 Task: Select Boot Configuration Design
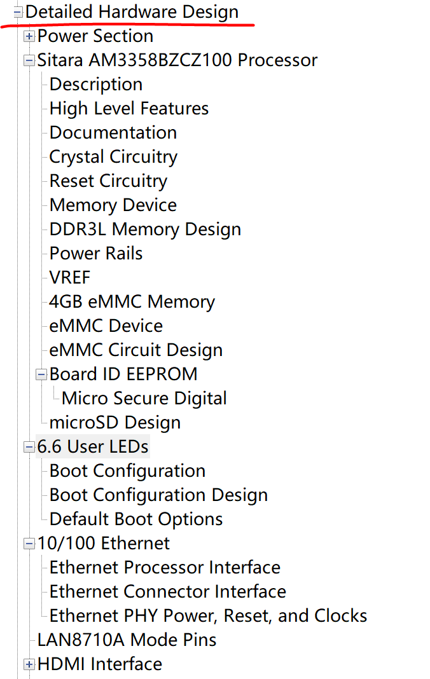click(x=158, y=495)
